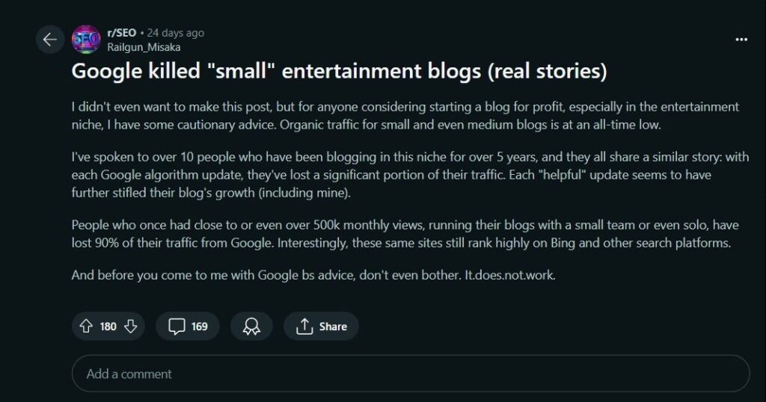Give an award via the ribbon icon
Screen dimensions: 766x402
tap(251, 326)
